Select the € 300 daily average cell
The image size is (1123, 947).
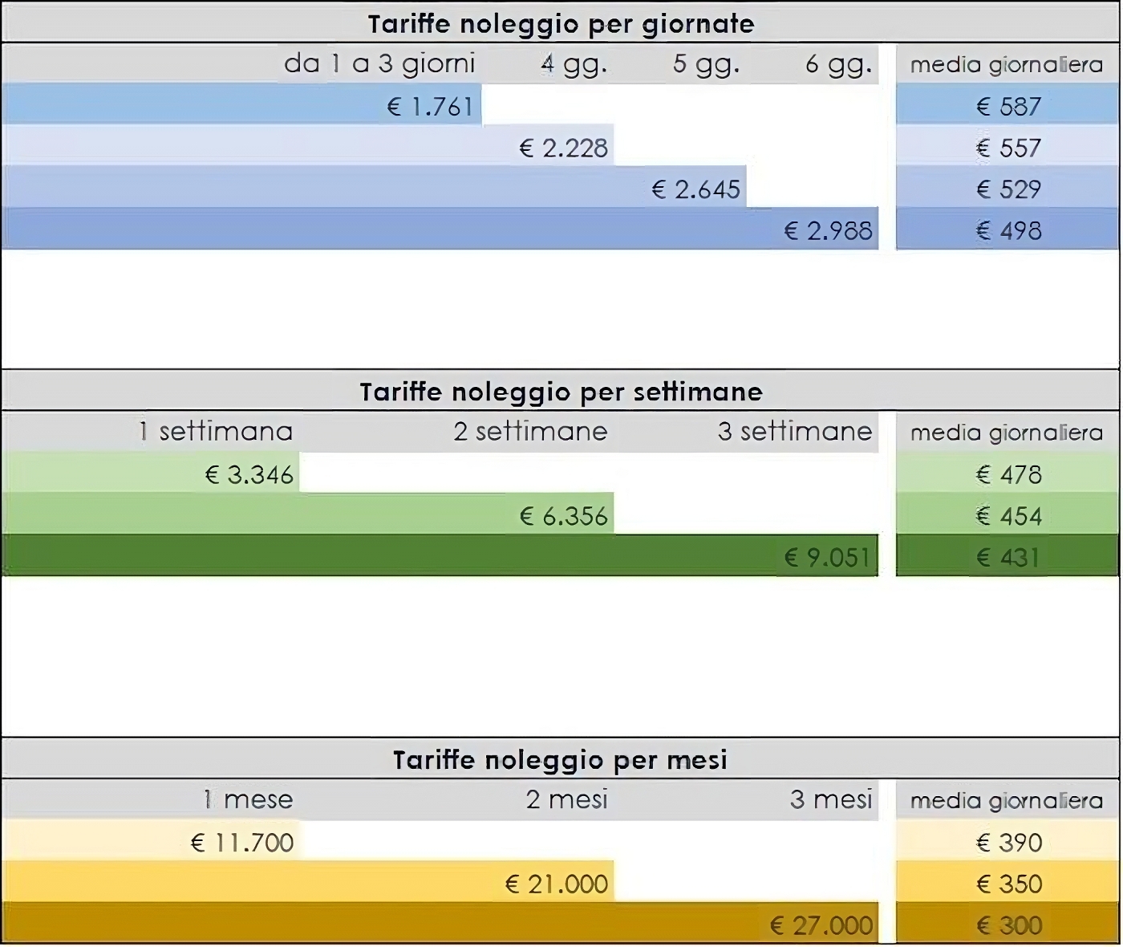click(1007, 926)
